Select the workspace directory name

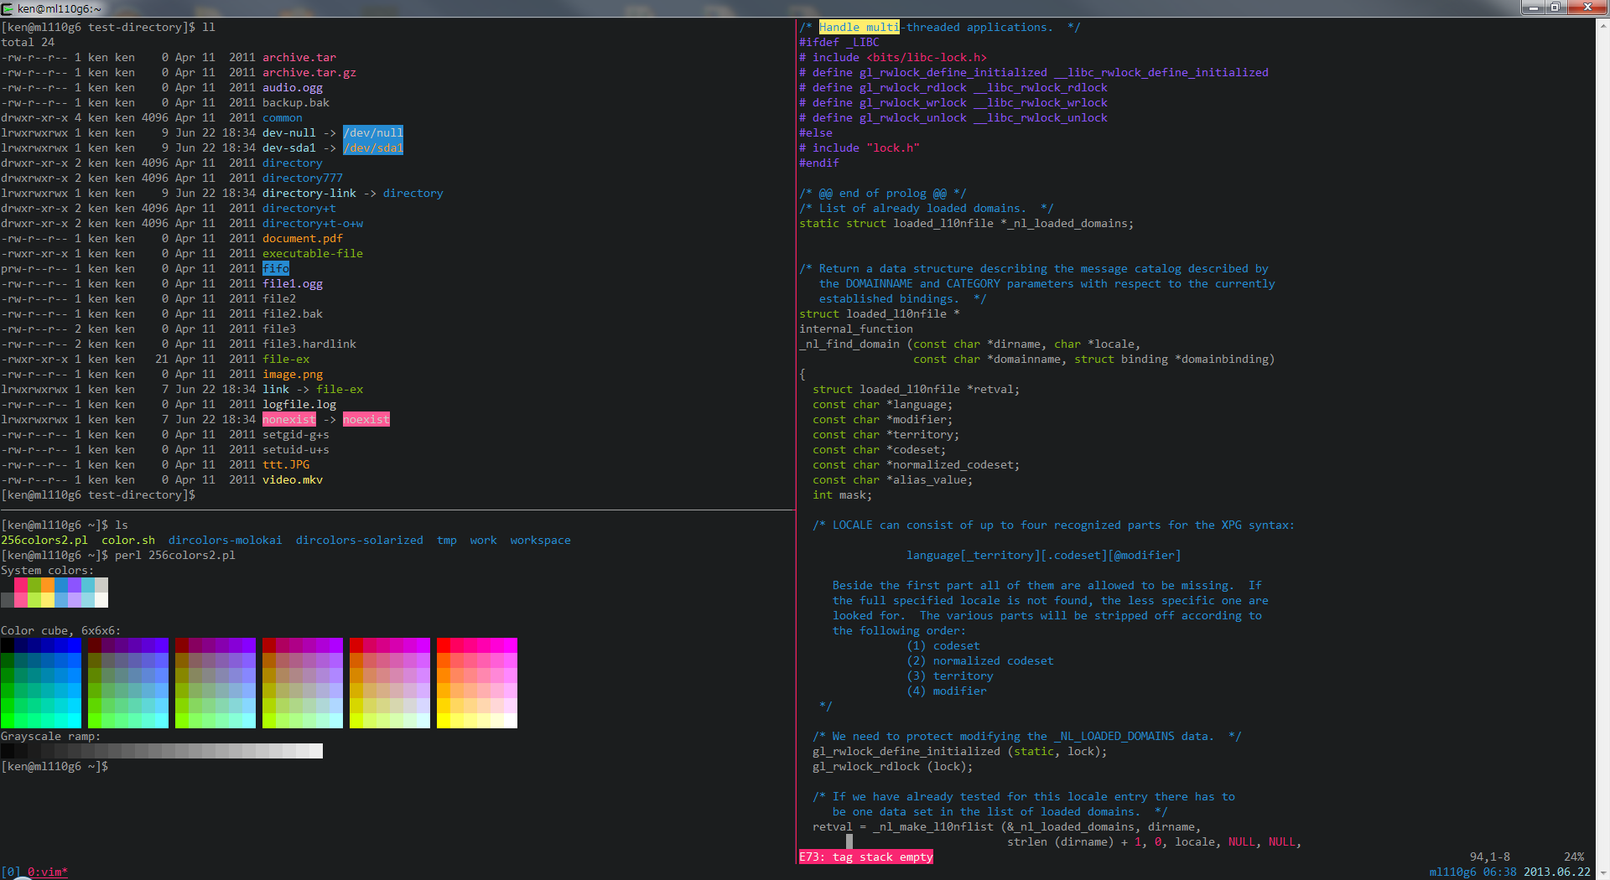540,540
